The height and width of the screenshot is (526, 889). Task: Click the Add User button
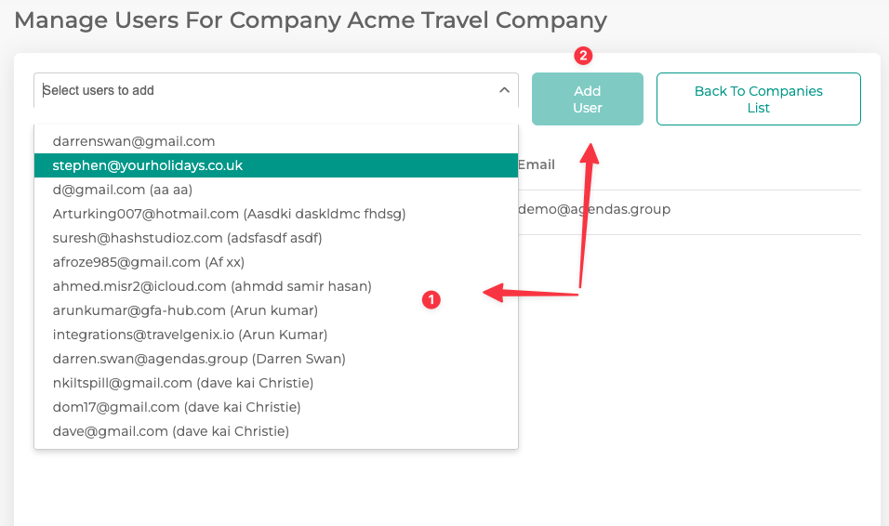[587, 99]
